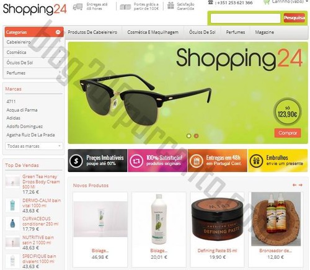Click the shopping cart icon
The image size is (310, 270).
point(267,2)
